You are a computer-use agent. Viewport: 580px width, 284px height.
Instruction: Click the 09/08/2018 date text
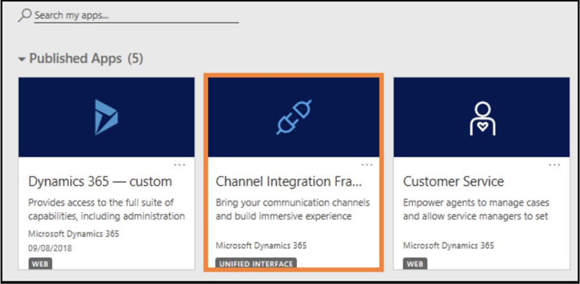50,248
